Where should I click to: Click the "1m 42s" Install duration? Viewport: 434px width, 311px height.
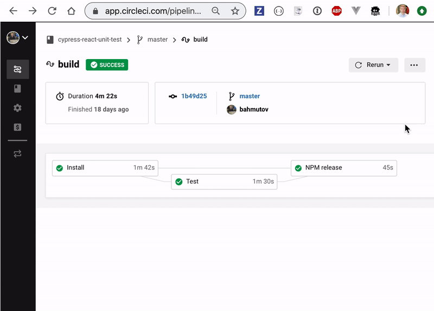(x=144, y=167)
